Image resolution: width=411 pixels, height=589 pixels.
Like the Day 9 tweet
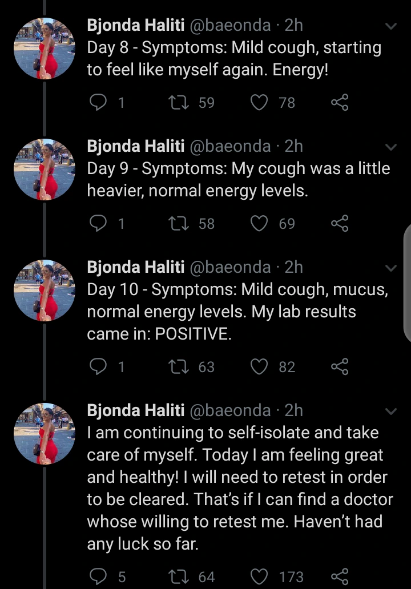[259, 223]
